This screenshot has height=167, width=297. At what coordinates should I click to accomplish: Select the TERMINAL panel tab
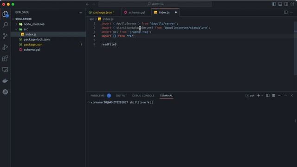click(x=166, y=96)
